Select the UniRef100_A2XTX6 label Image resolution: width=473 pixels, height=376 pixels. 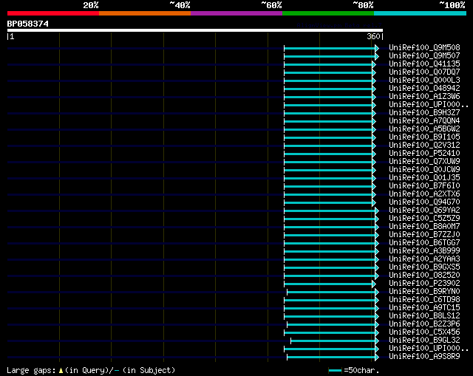(x=424, y=194)
